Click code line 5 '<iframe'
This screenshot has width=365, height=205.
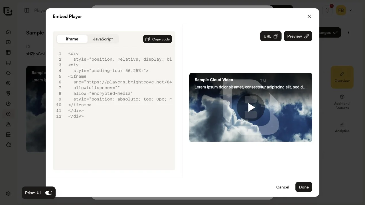(x=77, y=76)
